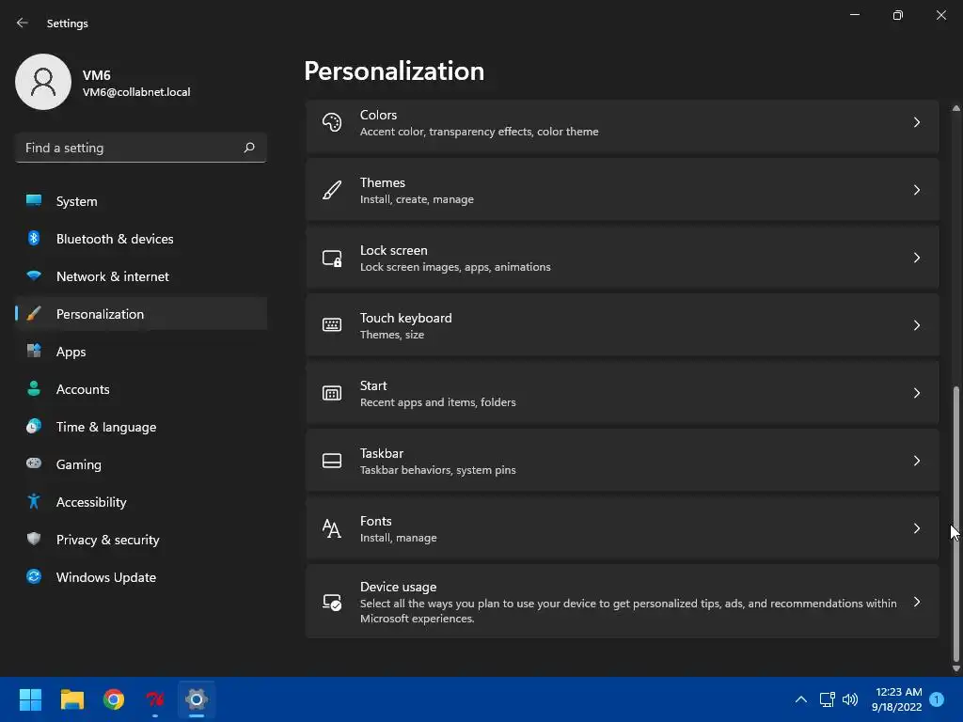Image resolution: width=963 pixels, height=722 pixels.
Task: Click the Find a setting search box
Action: tap(141, 148)
